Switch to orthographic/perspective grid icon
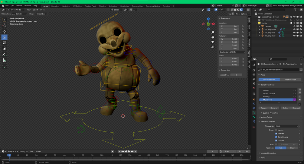The image size is (304, 164). pyautogui.click(x=213, y=47)
